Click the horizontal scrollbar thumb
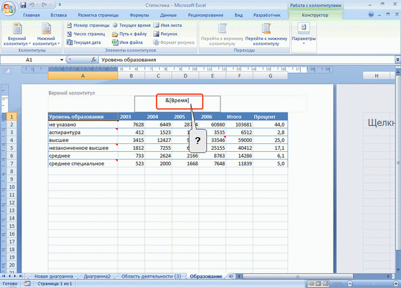401x288 pixels. pos(298,276)
